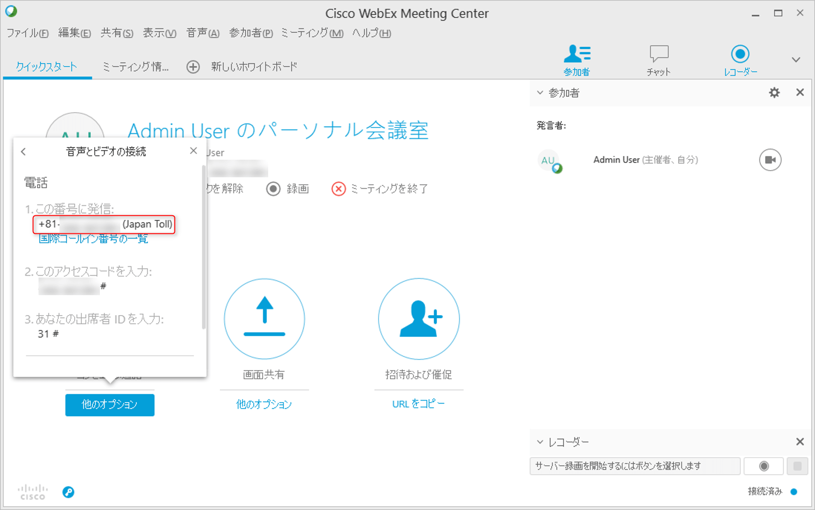This screenshot has height=510, width=815.
Task: Open the 参加者 participants panel icon
Action: pos(577,59)
